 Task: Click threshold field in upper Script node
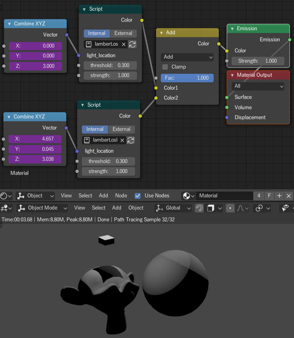110,66
